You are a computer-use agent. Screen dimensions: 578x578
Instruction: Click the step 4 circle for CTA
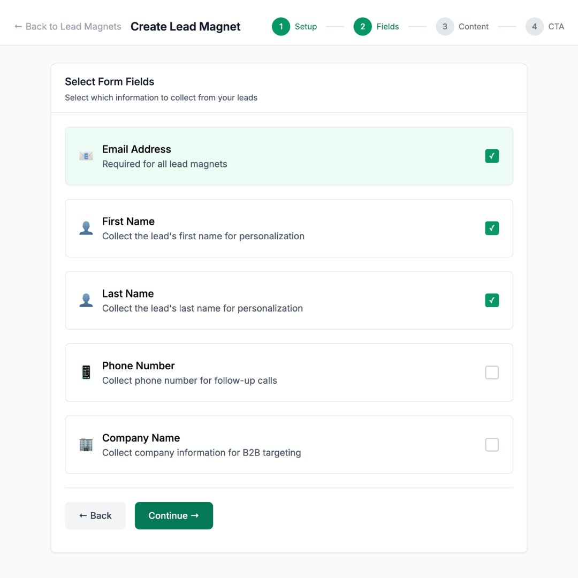535,27
